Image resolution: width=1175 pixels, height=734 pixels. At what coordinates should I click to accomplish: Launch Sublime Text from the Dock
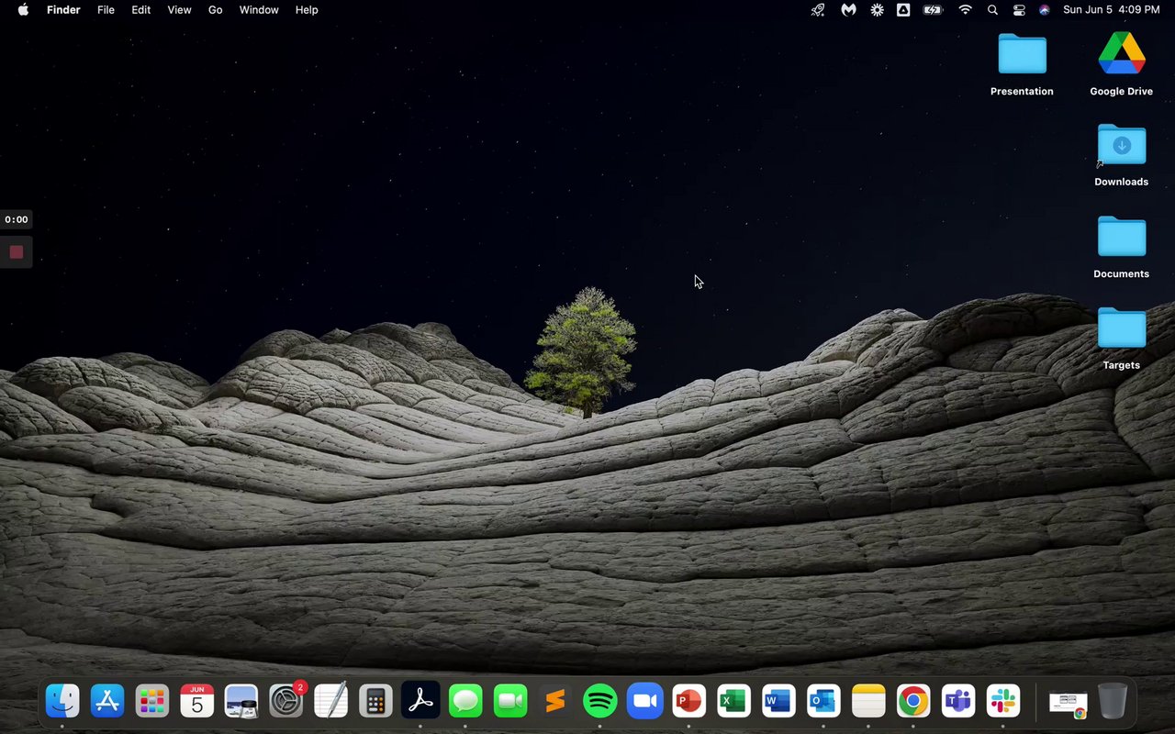tap(555, 702)
